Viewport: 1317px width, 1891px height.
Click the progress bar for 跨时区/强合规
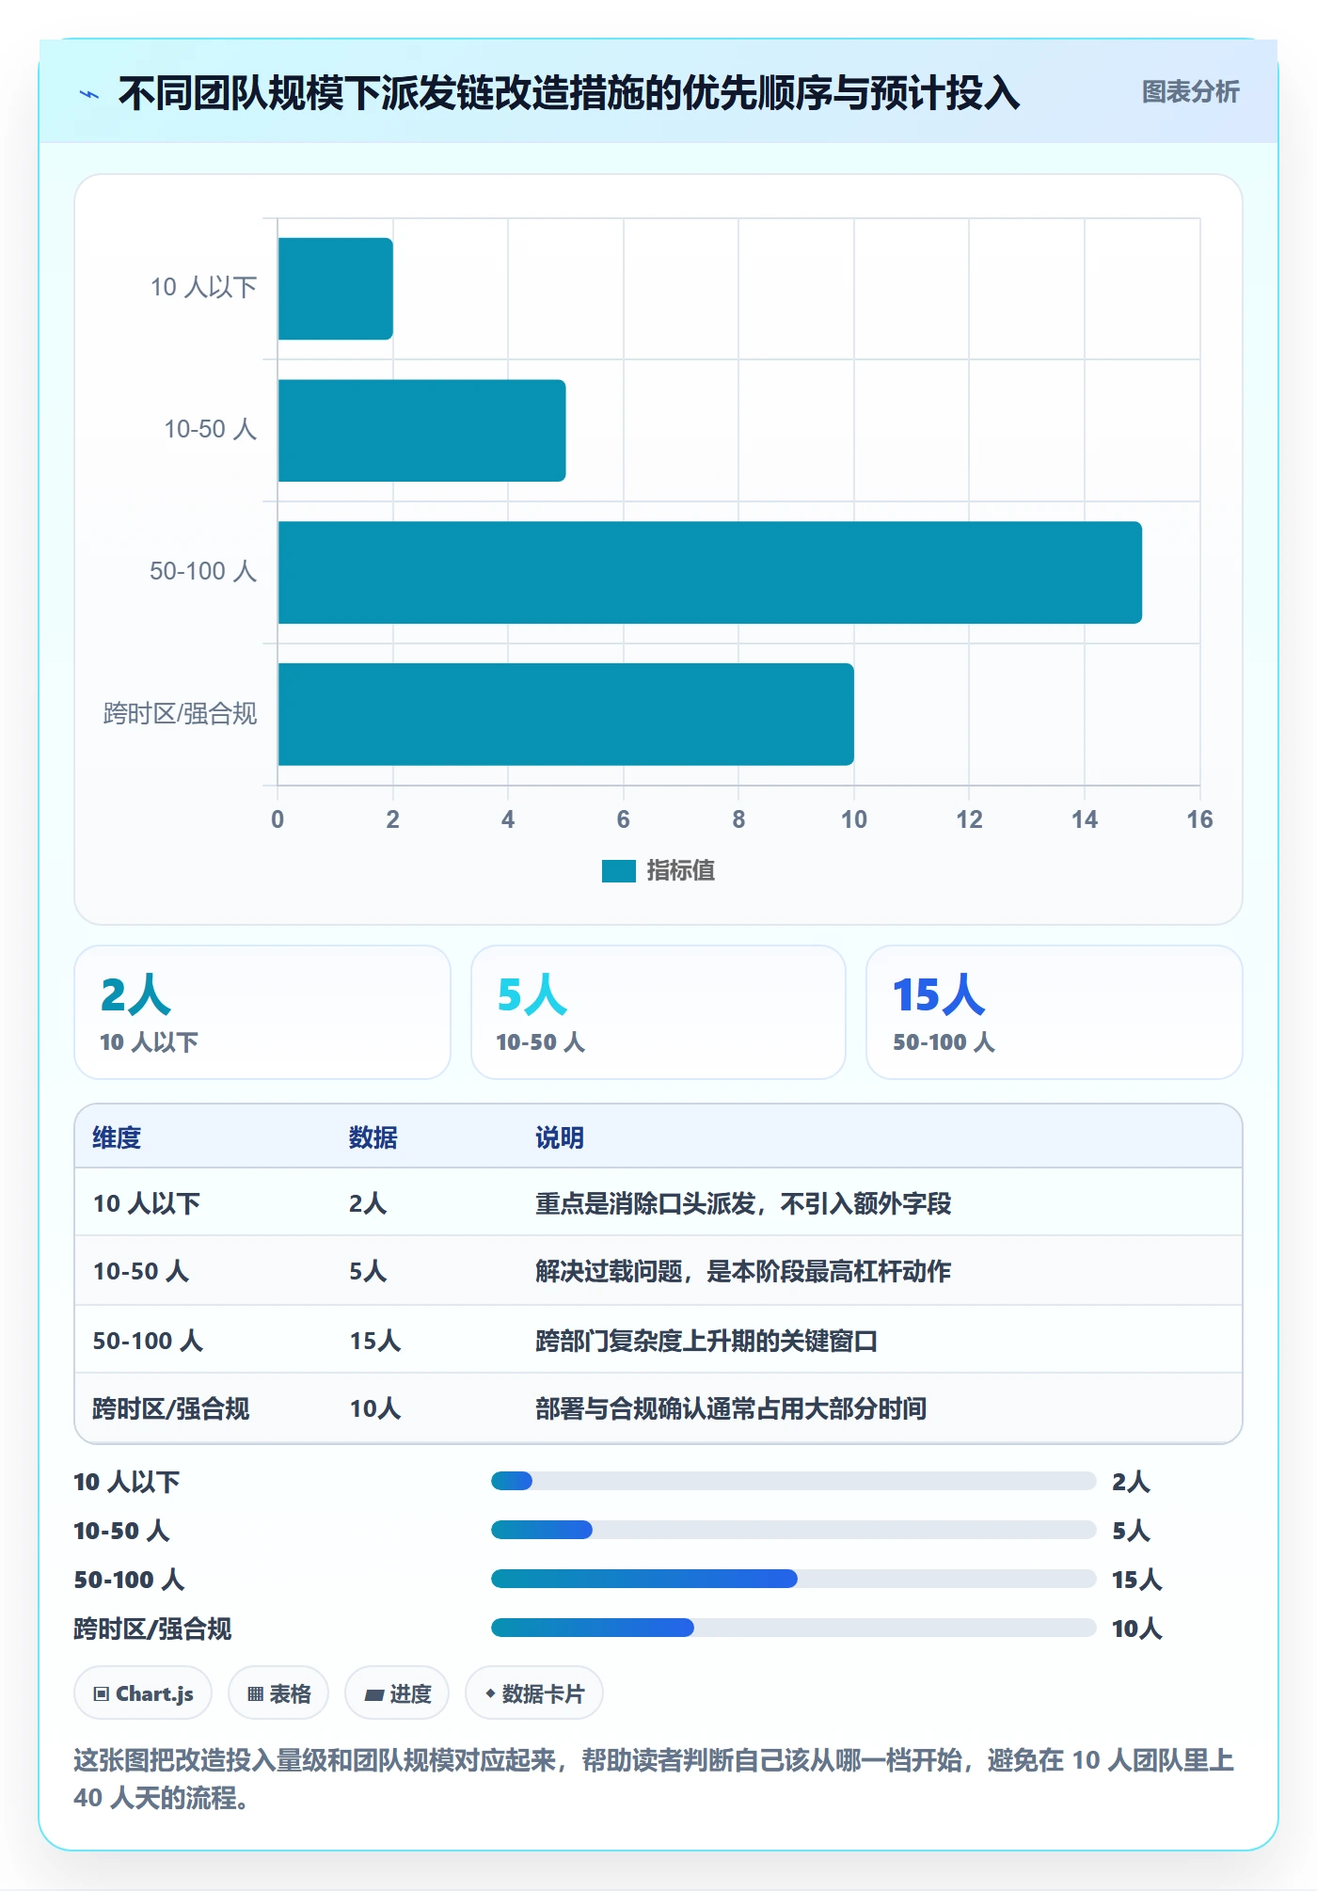793,1628
